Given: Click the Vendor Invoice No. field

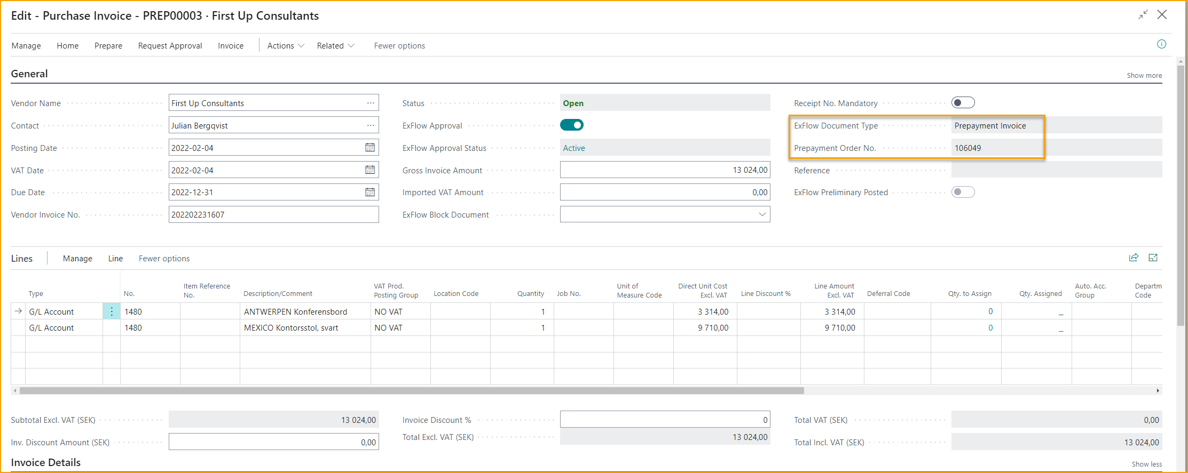Looking at the screenshot, I should (x=273, y=214).
